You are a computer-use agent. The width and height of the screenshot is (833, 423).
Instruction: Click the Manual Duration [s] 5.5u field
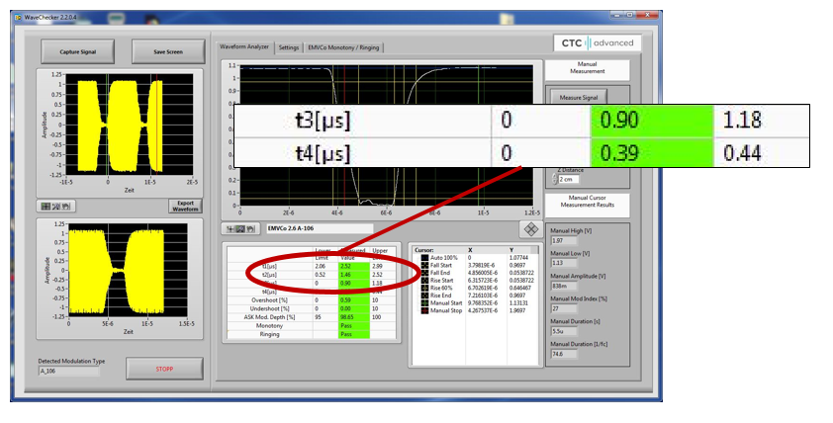coord(564,331)
